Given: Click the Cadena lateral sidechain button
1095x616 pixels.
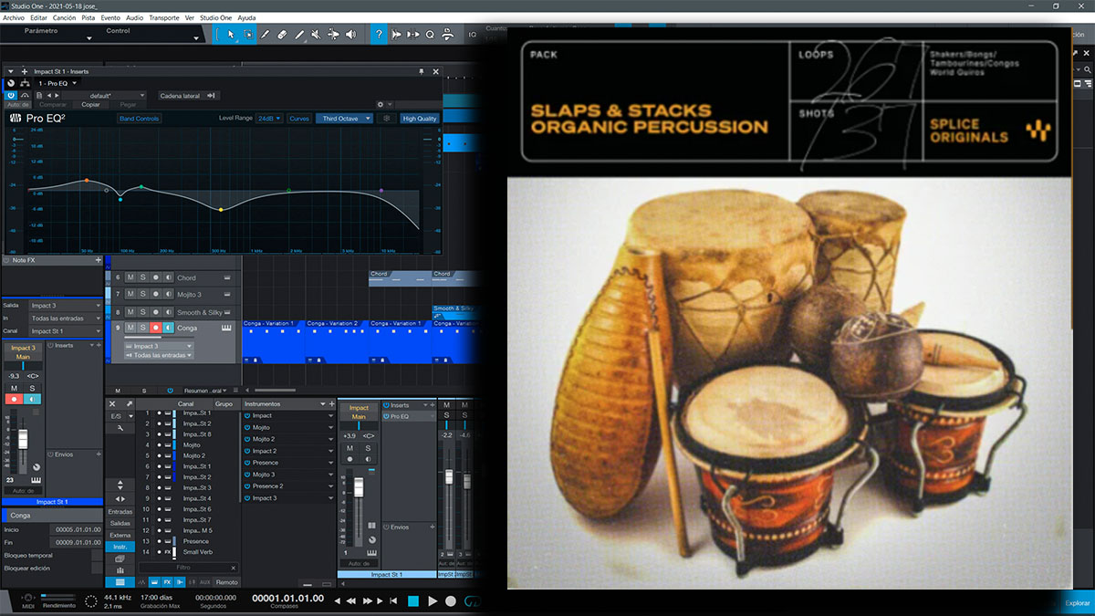Looking at the screenshot, I should [x=188, y=95].
